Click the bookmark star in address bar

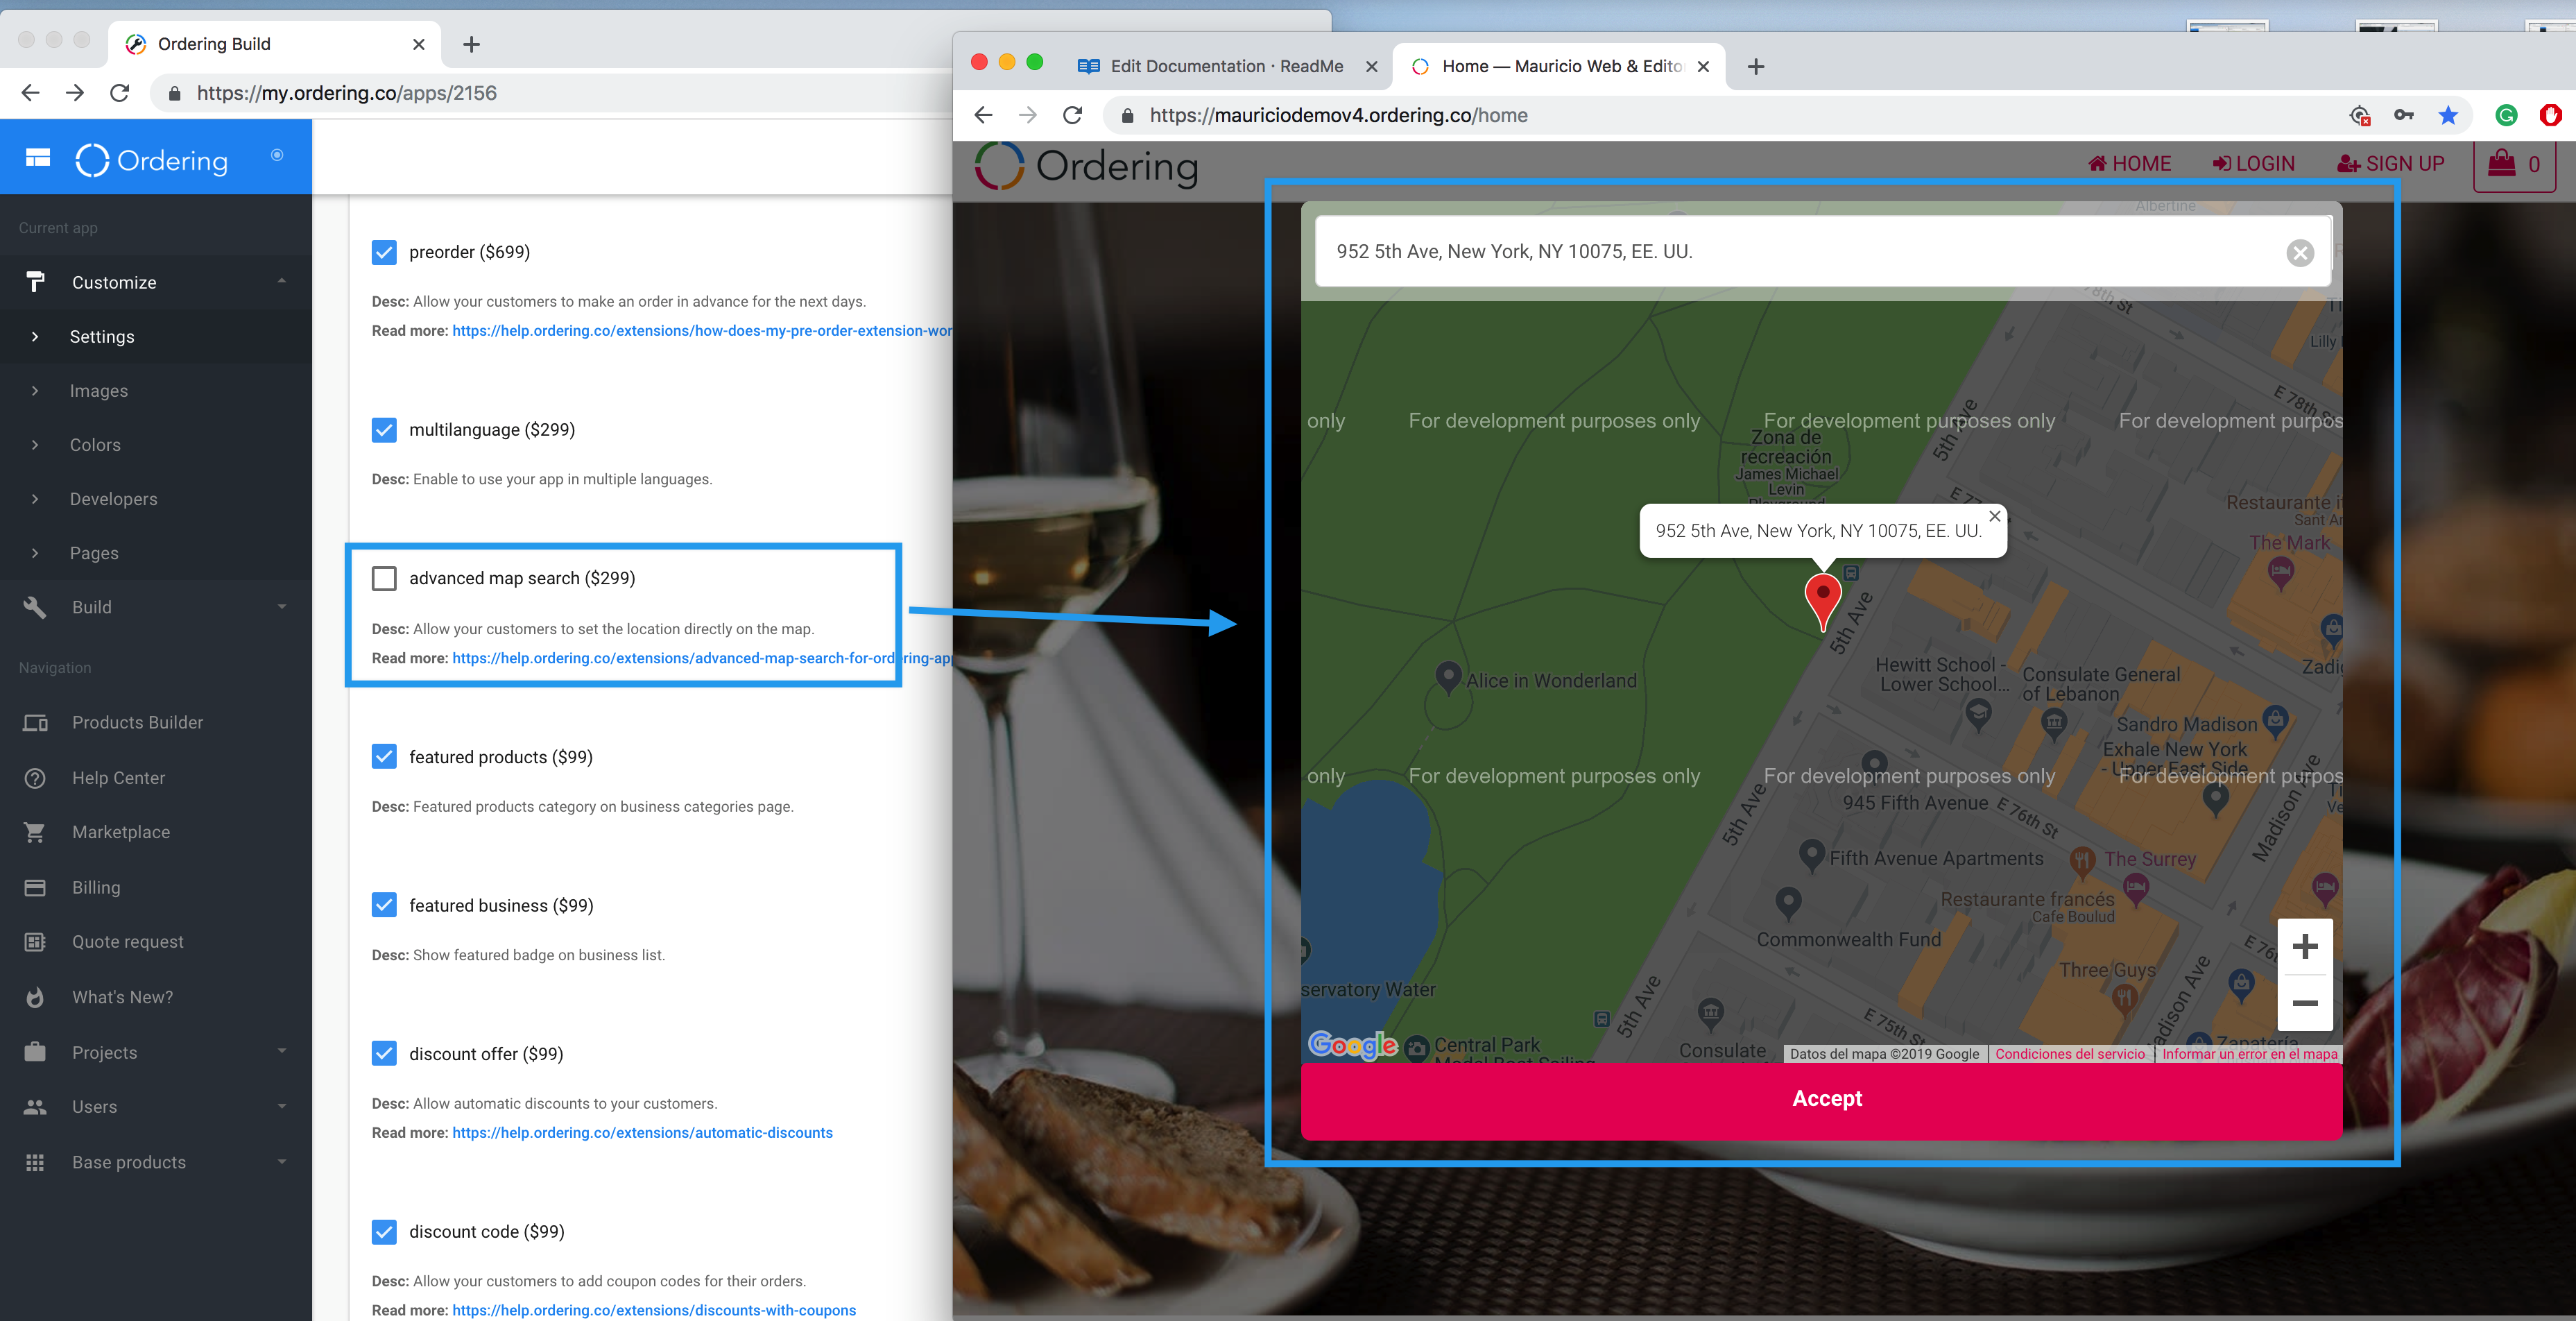click(2447, 116)
